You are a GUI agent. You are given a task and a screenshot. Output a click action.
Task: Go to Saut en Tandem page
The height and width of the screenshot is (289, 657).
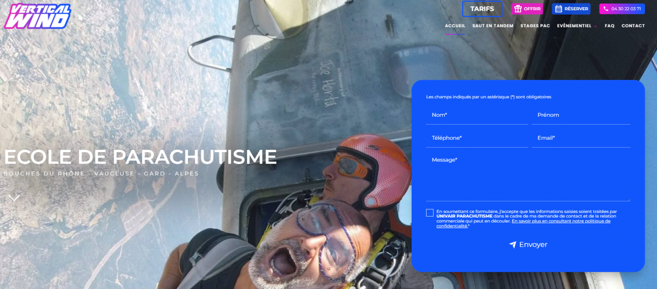493,25
